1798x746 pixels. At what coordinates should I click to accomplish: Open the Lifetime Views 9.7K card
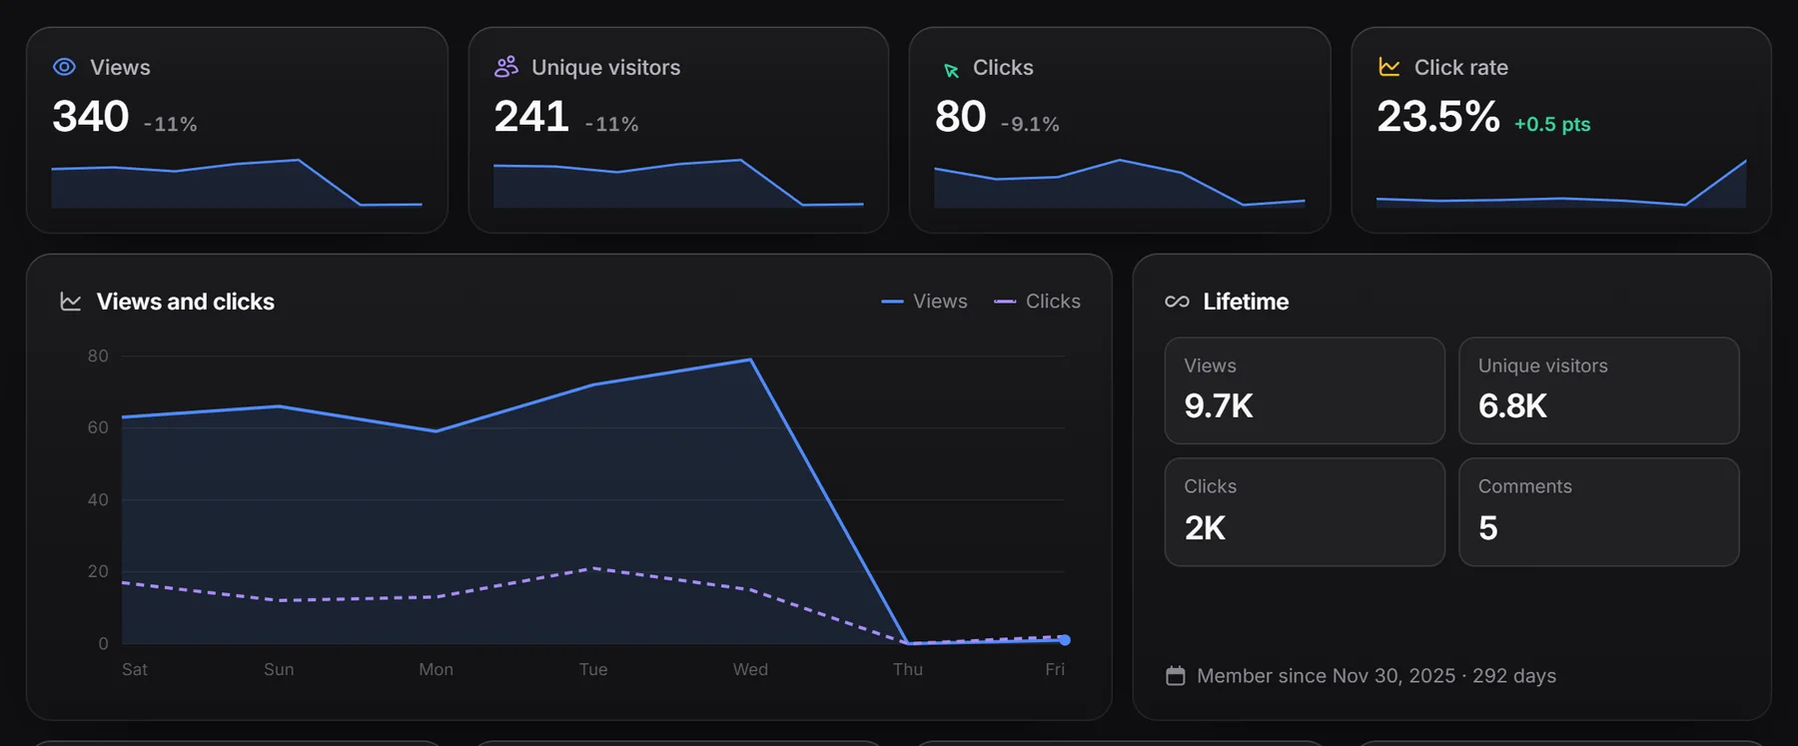point(1305,390)
